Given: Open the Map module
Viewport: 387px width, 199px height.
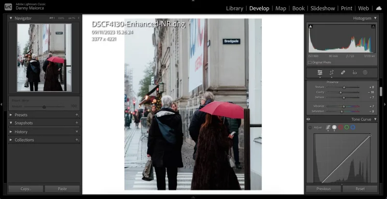Looking at the screenshot, I should point(281,8).
